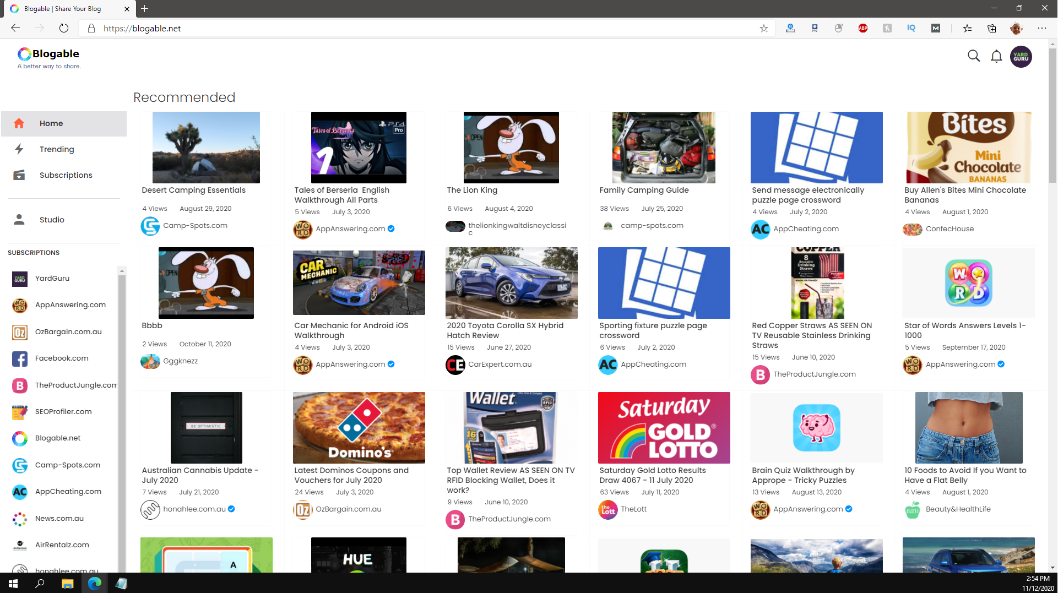Viewport: 1058px width, 593px height.
Task: Open Family Camping Guide title
Action: (x=644, y=190)
